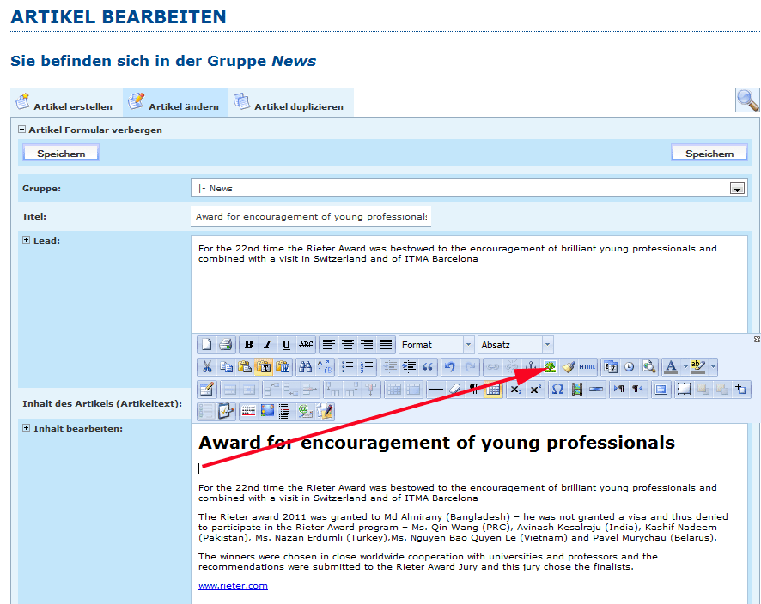761x604 pixels.
Task: Click the cut scissors icon
Action: [x=206, y=367]
